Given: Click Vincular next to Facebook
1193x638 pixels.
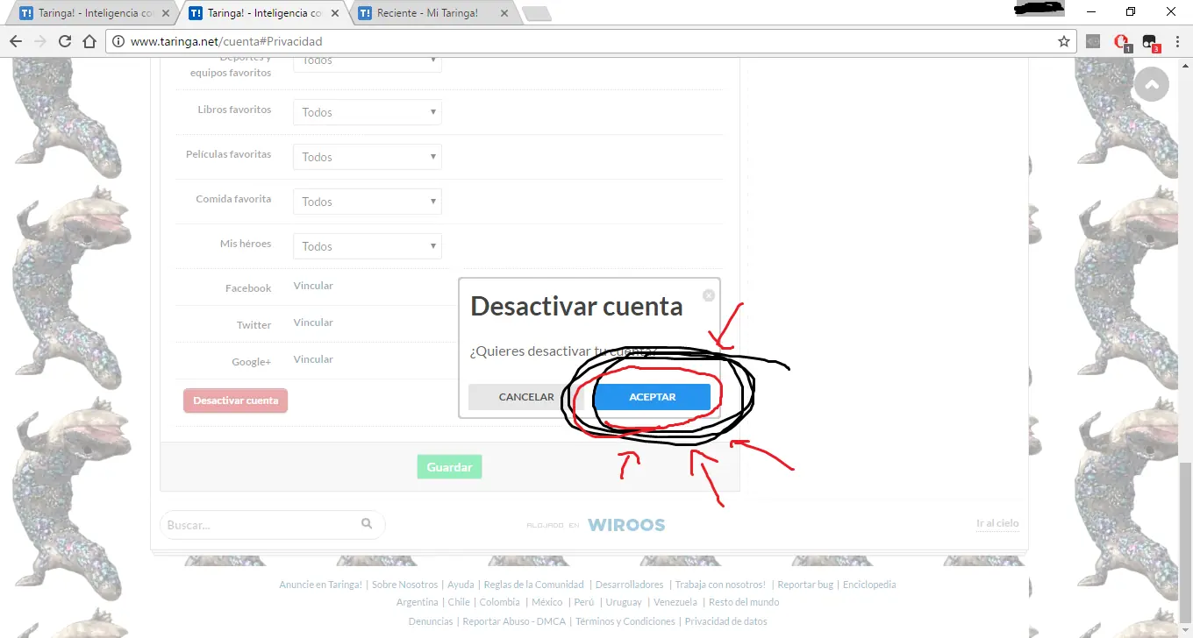Looking at the screenshot, I should pos(313,286).
